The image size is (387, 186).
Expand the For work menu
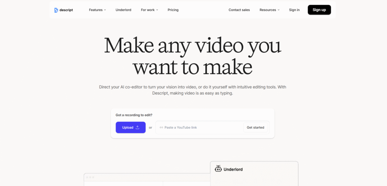pos(149,10)
